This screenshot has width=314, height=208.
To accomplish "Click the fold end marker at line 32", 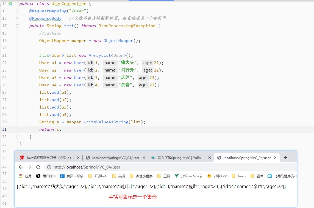I will pos(18,137).
